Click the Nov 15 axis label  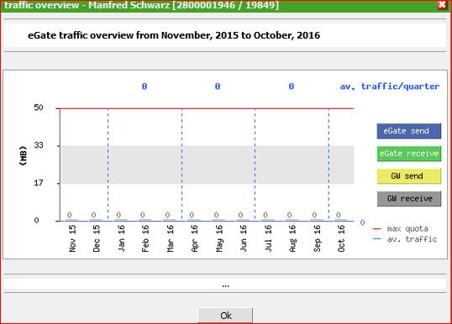click(72, 238)
